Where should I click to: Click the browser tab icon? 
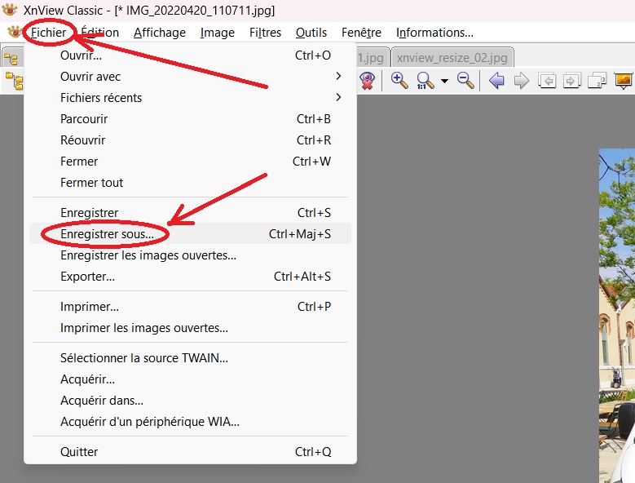tap(11, 60)
